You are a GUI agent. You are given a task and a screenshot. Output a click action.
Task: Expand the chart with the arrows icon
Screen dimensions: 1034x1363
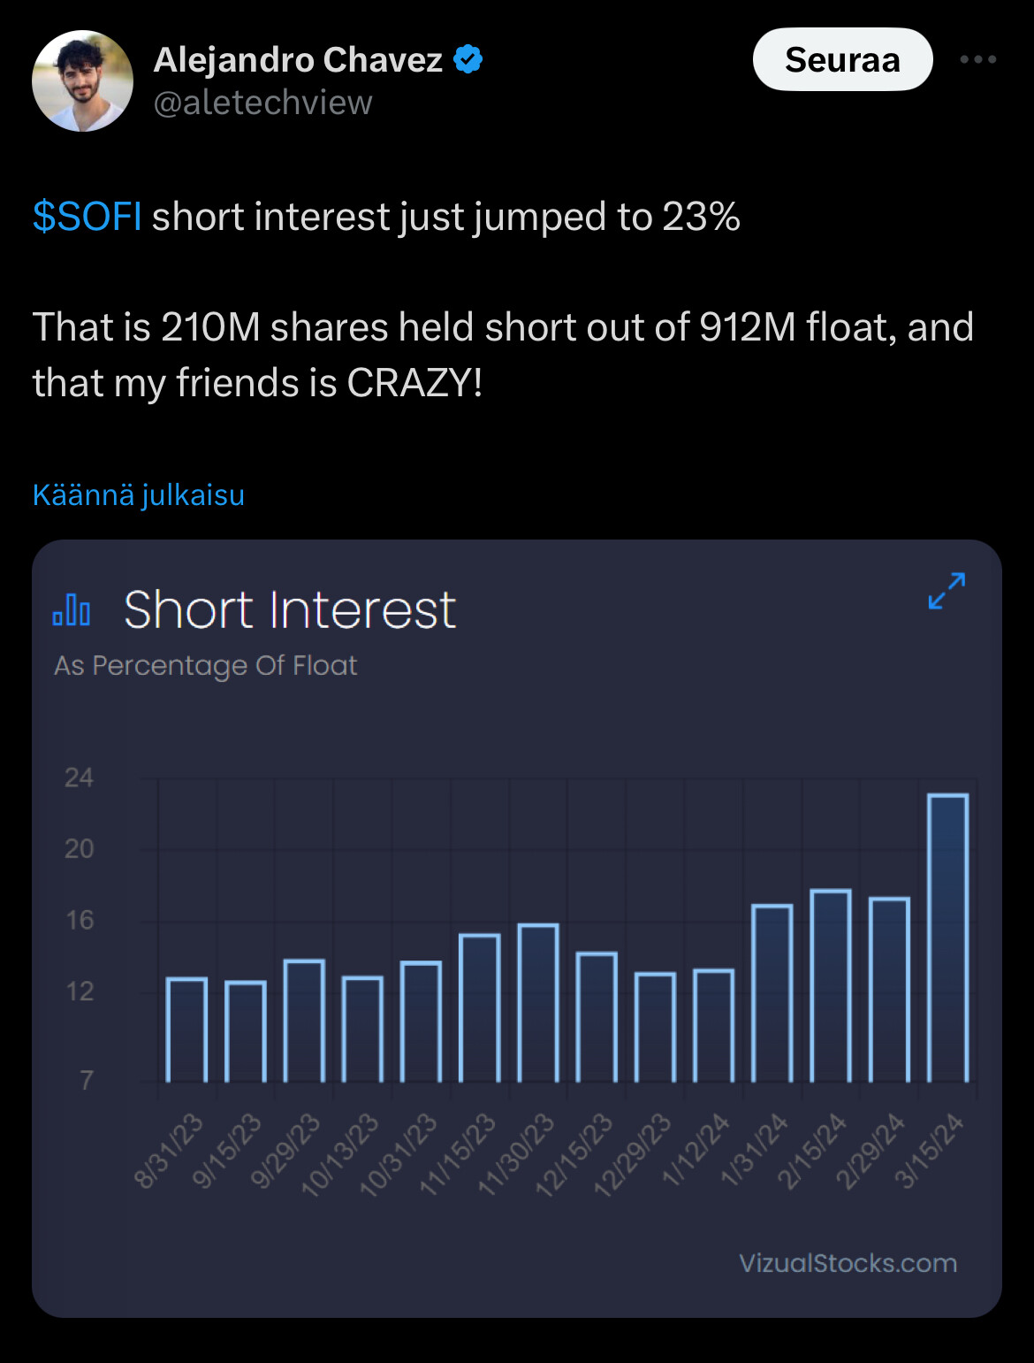[x=947, y=591]
